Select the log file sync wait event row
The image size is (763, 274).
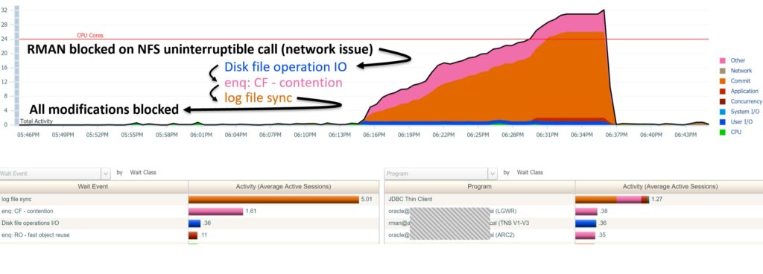[189, 200]
